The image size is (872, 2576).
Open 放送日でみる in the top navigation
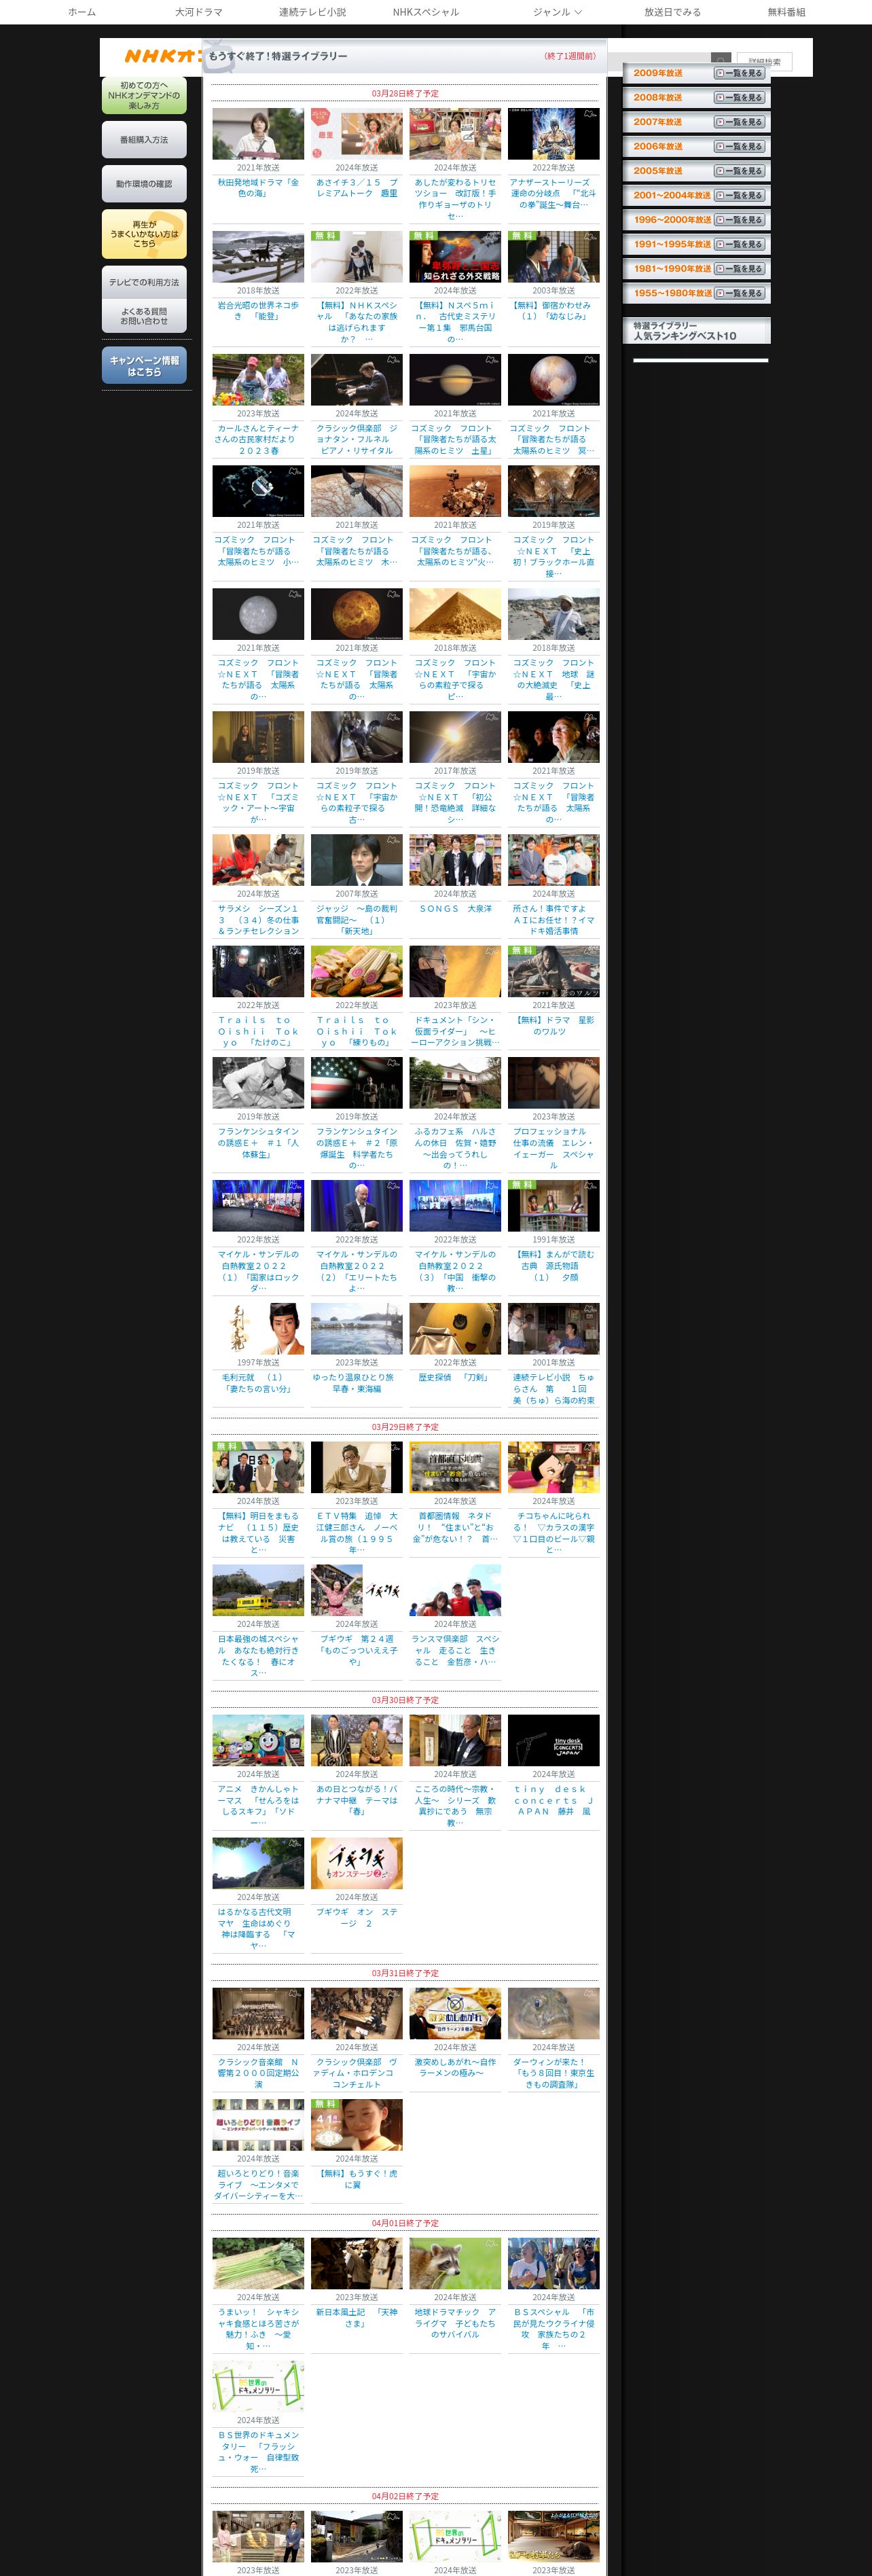coord(672,12)
